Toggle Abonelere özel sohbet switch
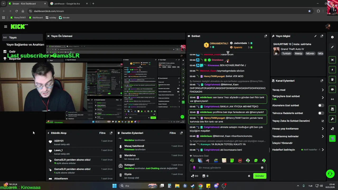 [x=321, y=105]
